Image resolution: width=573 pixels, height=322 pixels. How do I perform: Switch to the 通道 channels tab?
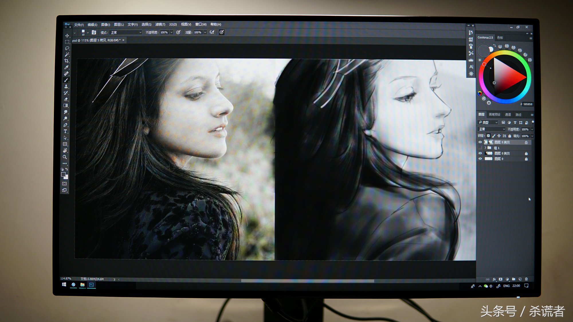click(508, 115)
